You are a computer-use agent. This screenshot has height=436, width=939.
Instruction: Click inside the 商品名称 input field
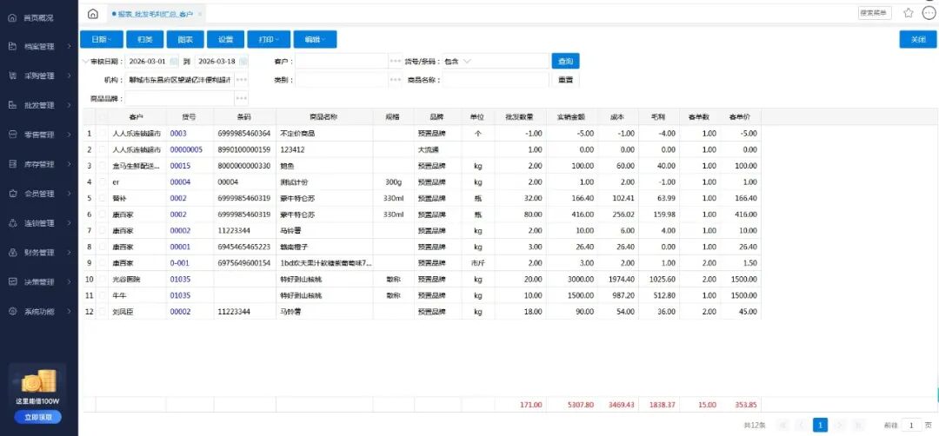pos(496,80)
